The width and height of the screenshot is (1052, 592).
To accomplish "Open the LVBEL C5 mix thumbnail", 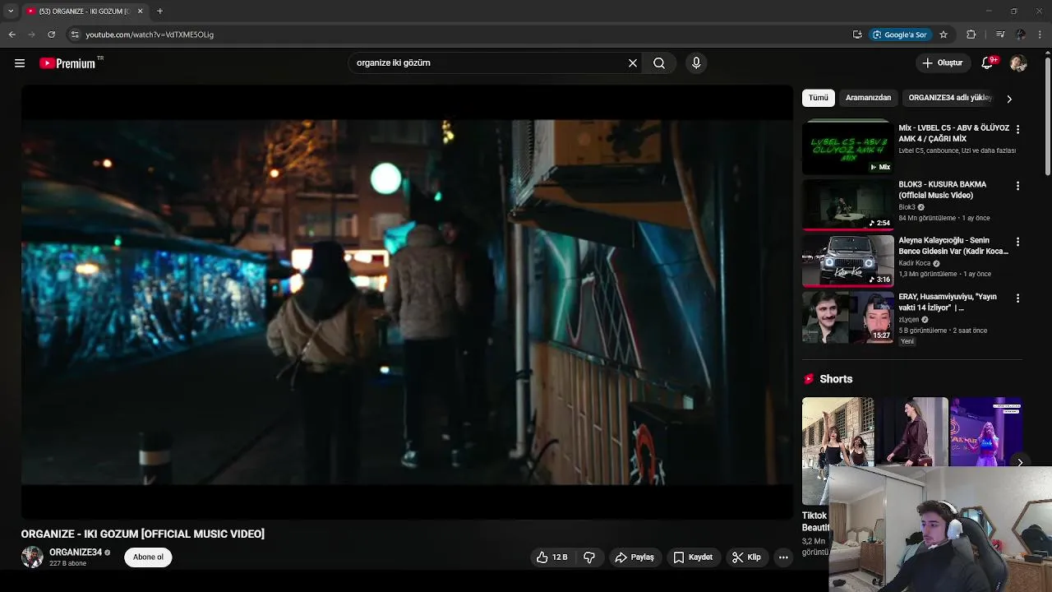I will (x=847, y=148).
